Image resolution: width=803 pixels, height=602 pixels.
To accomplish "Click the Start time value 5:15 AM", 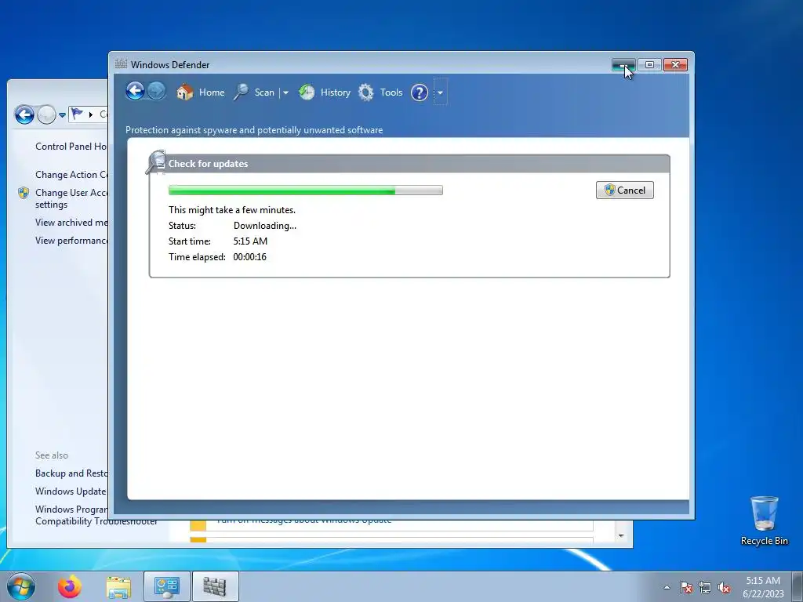I will click(250, 241).
